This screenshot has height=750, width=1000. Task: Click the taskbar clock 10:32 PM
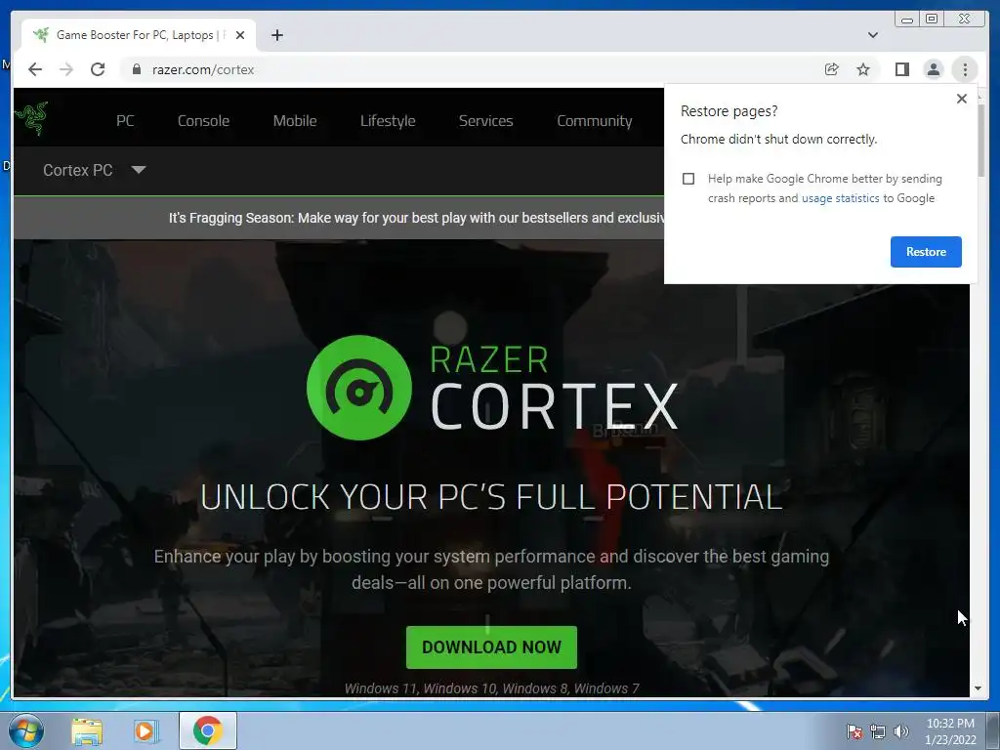point(950,724)
